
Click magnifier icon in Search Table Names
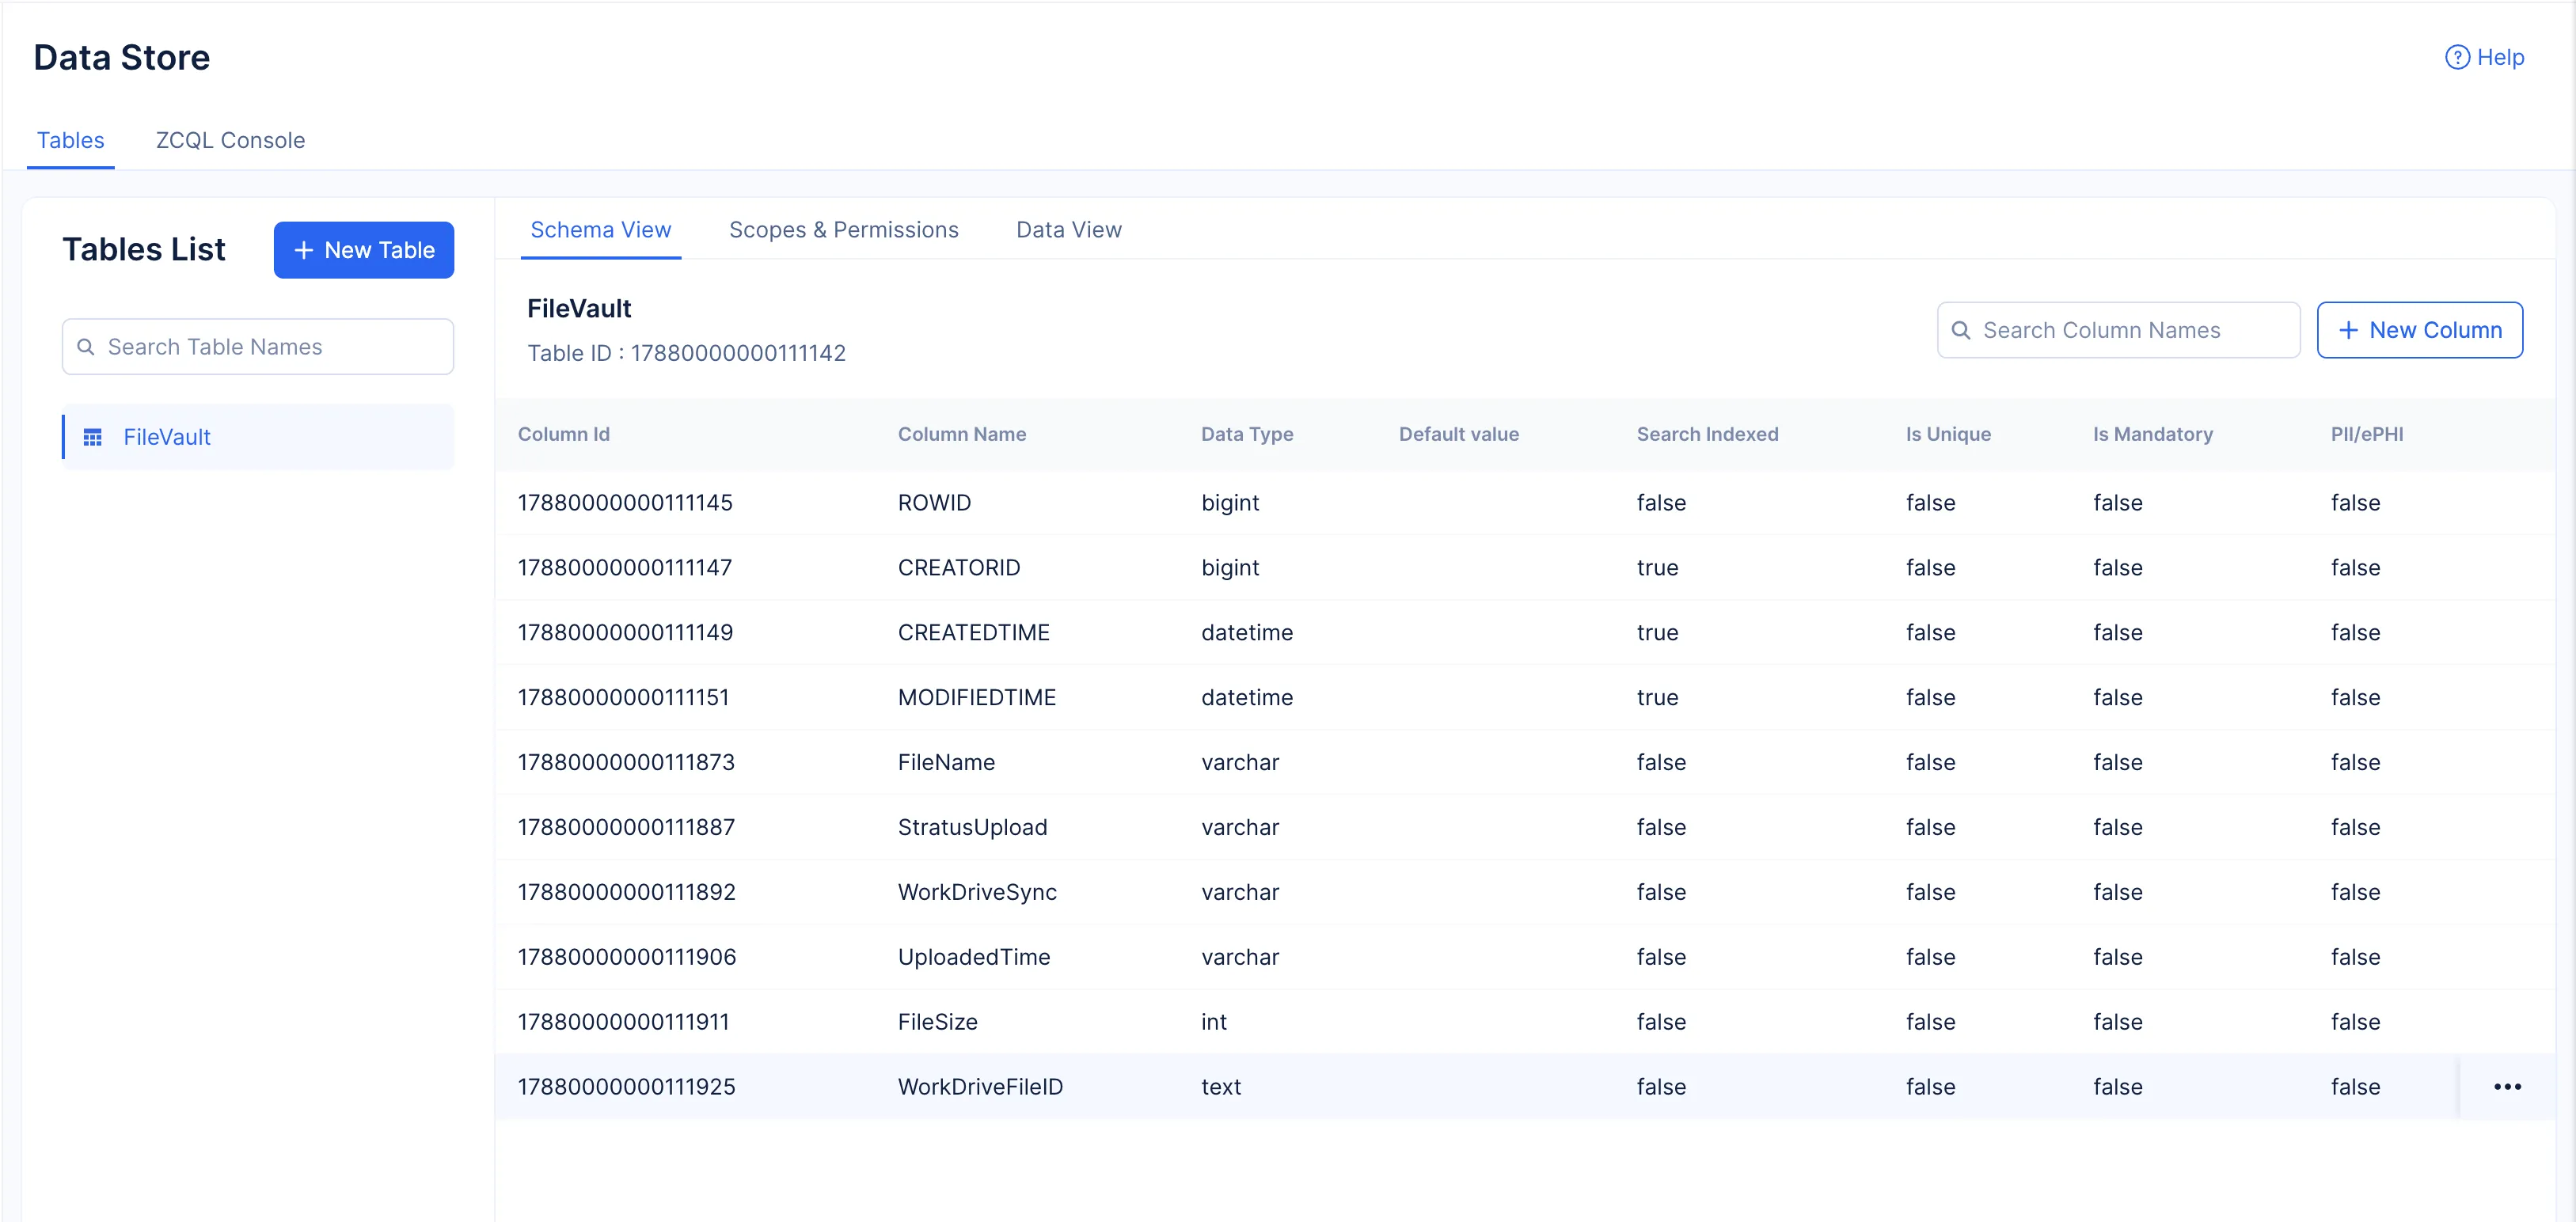86,347
